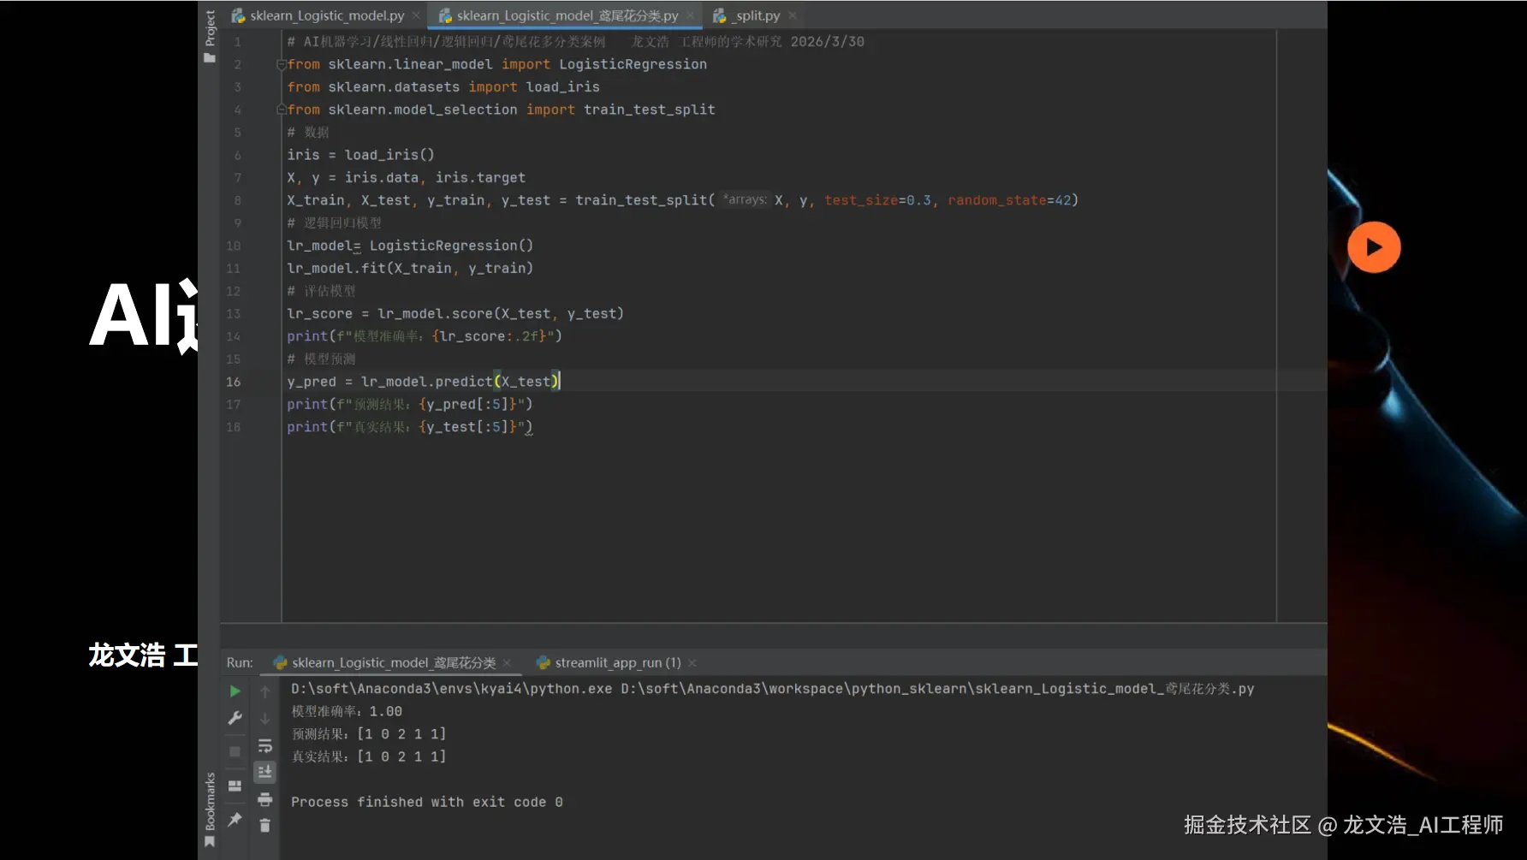Screen dimensions: 1527x860
Task: Click the print y_test[:5] statement on line 18
Action: tap(409, 427)
